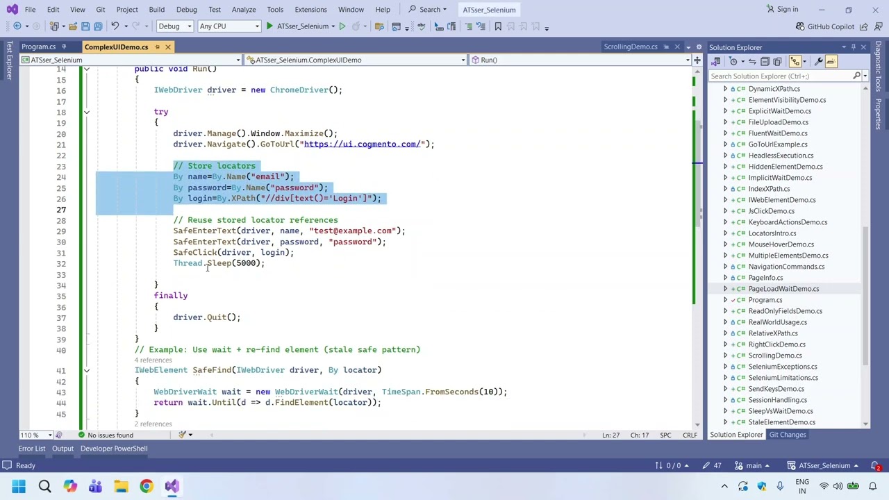Viewport: 889px width, 500px height.
Task: Open Chrome from the Windows taskbar
Action: pyautogui.click(x=147, y=486)
